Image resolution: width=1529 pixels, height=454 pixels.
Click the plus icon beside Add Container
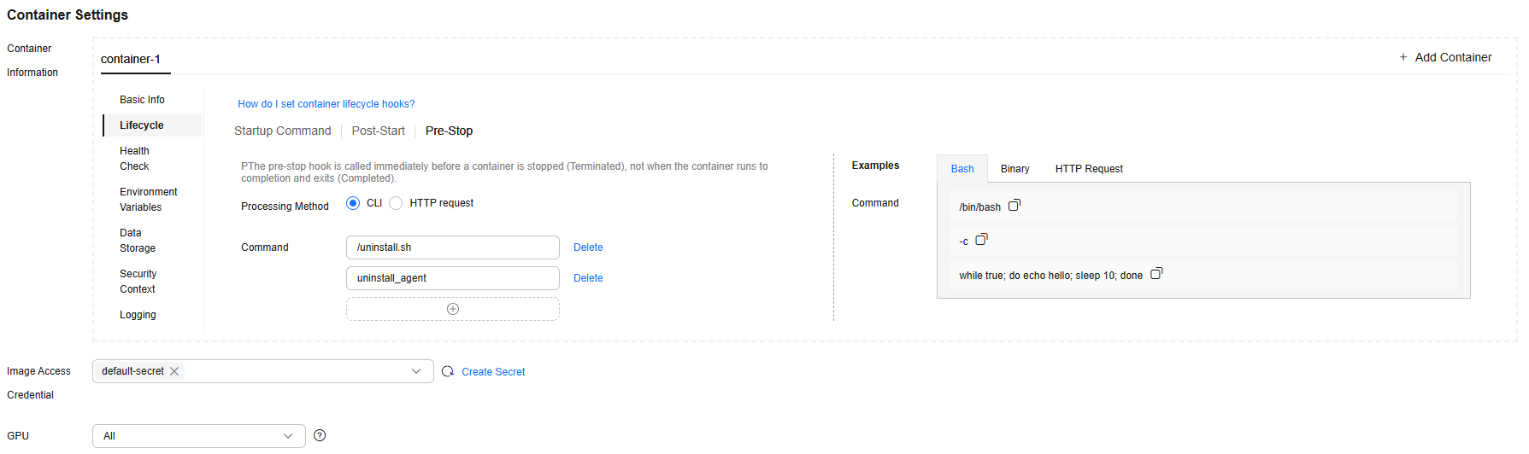click(x=1403, y=57)
